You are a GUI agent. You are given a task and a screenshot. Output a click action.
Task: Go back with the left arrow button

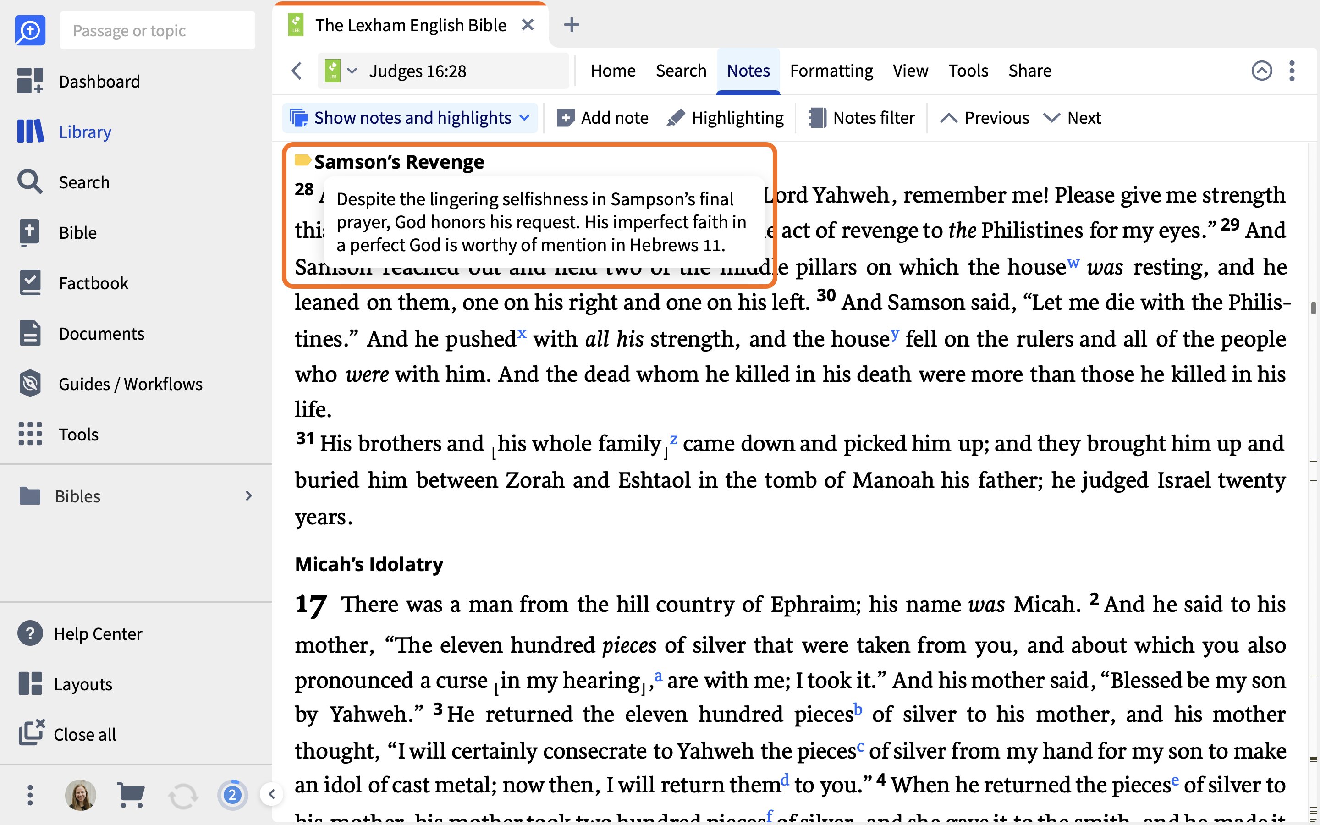297,71
